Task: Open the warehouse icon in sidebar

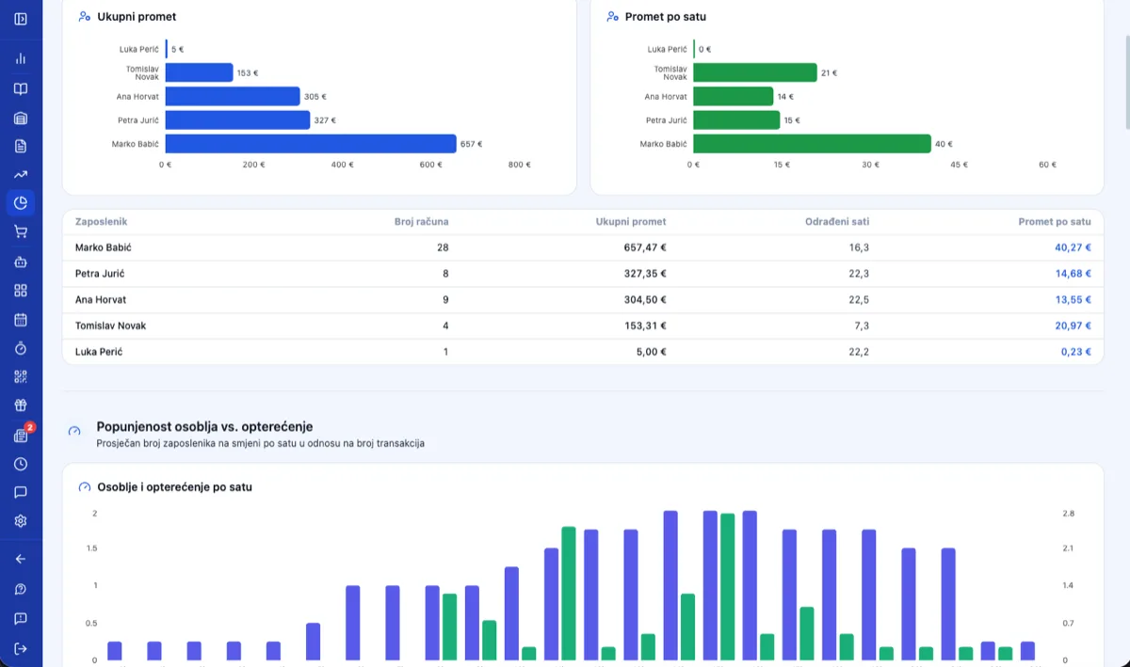Action: 21,118
